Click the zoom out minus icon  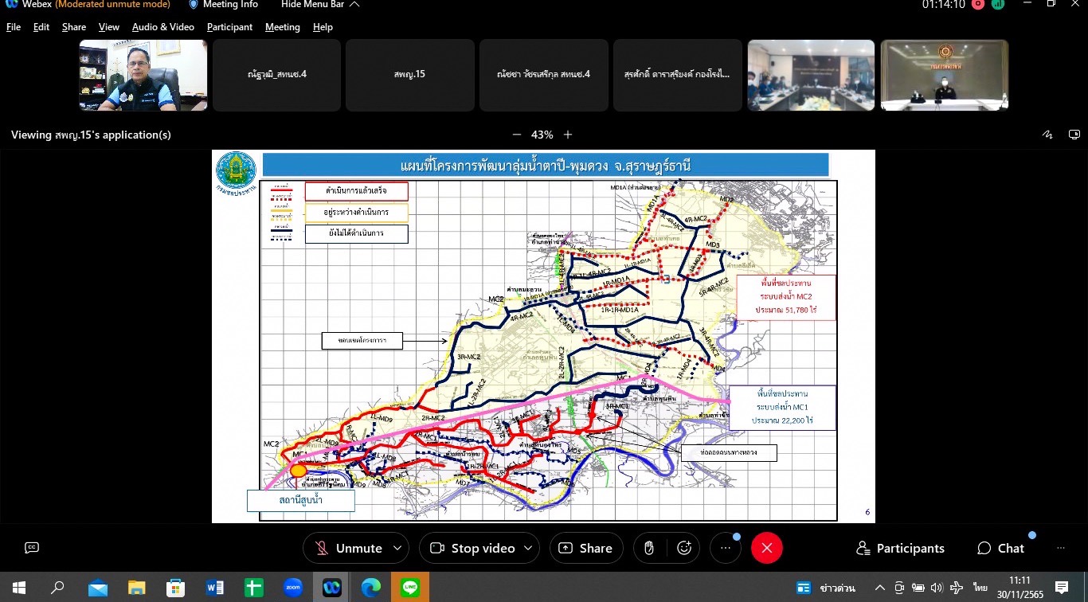(517, 135)
